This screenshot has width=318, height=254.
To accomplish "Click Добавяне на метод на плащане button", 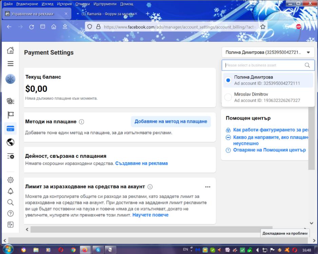I will (171, 122).
